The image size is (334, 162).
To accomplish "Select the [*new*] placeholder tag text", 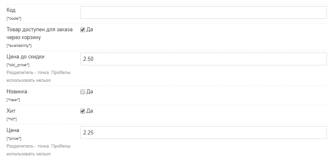I will [13, 100].
